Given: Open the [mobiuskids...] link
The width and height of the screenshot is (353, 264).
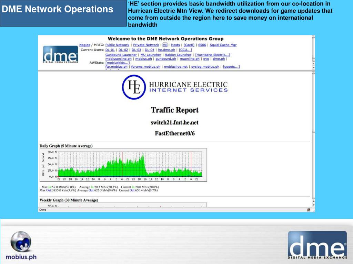Looking at the screenshot, I should (118, 63).
